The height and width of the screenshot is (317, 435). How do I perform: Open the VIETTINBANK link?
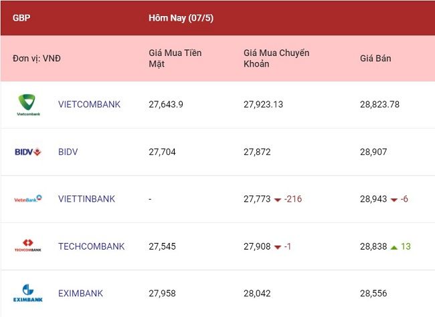point(86,199)
